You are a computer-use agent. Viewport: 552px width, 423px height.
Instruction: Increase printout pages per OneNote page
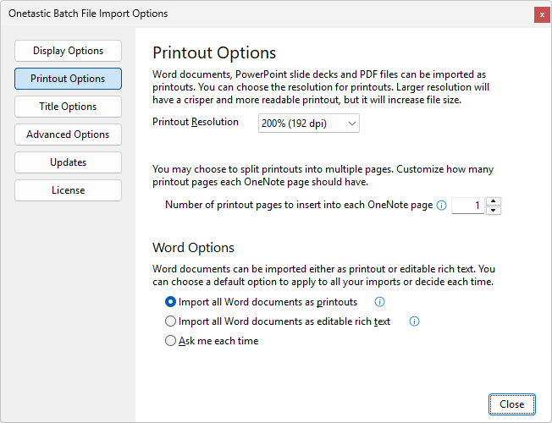494,201
